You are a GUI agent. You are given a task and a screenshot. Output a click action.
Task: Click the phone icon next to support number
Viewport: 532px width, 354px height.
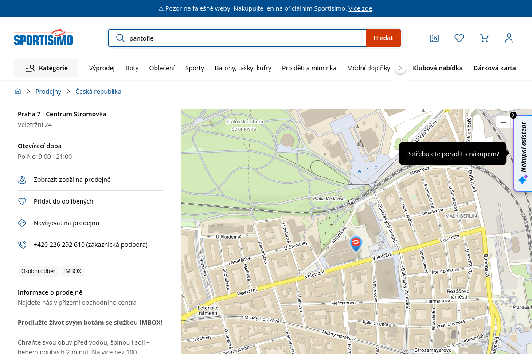pos(22,245)
